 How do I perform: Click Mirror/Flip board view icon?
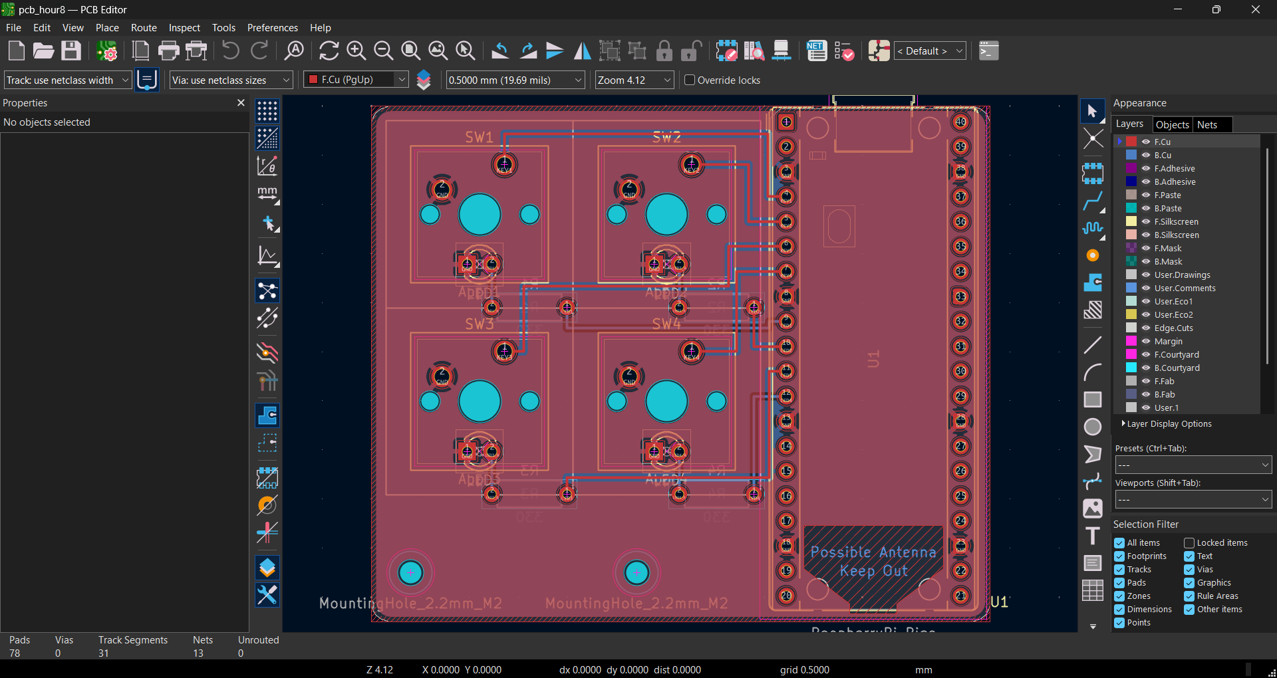582,51
